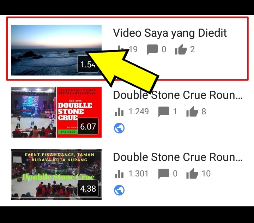254x223 pixels.
Task: Click the blue globe public icon under 1.249
Action: click(x=119, y=128)
